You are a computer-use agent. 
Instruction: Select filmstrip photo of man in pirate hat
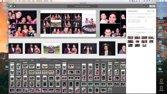click(107, 48)
